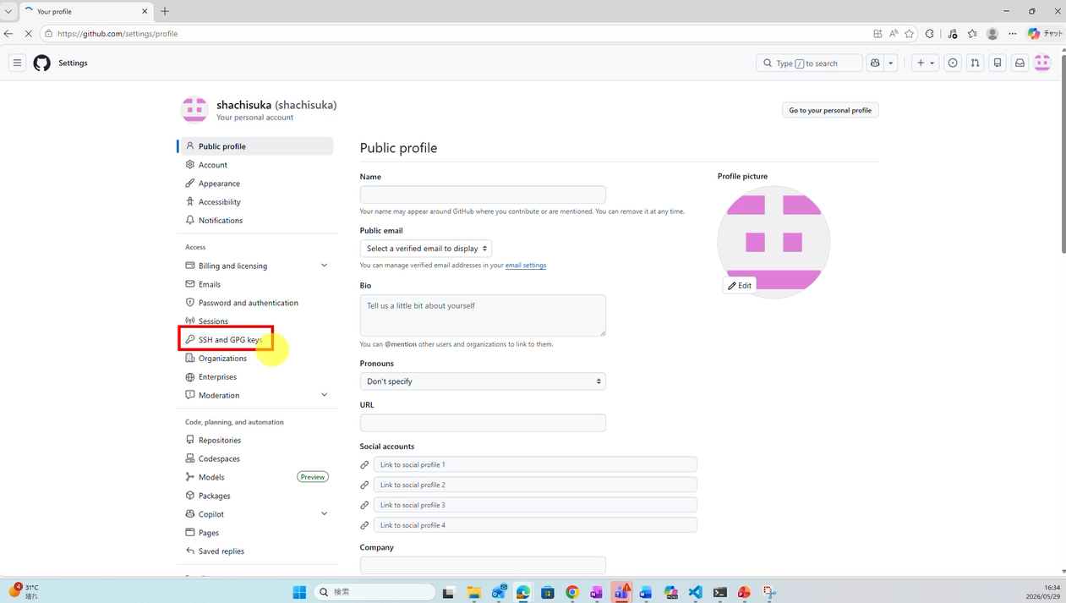Viewport: 1066px width, 603px height.
Task: Click the browser back arrow
Action: [x=8, y=34]
